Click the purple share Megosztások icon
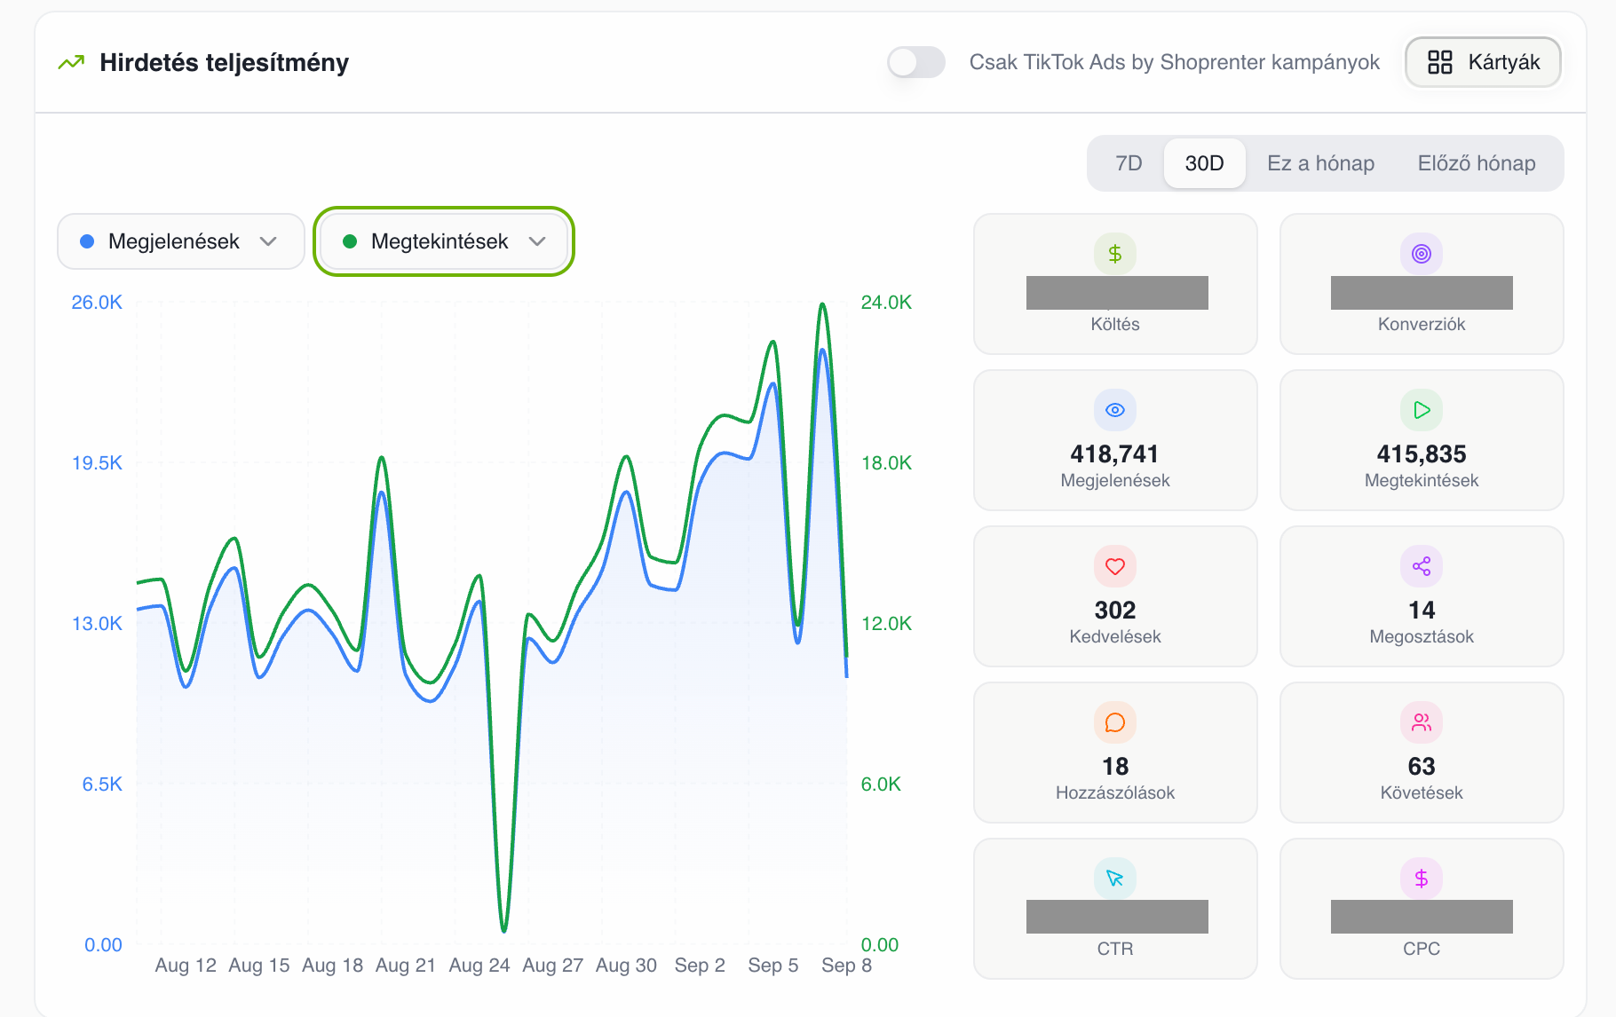 [x=1422, y=566]
